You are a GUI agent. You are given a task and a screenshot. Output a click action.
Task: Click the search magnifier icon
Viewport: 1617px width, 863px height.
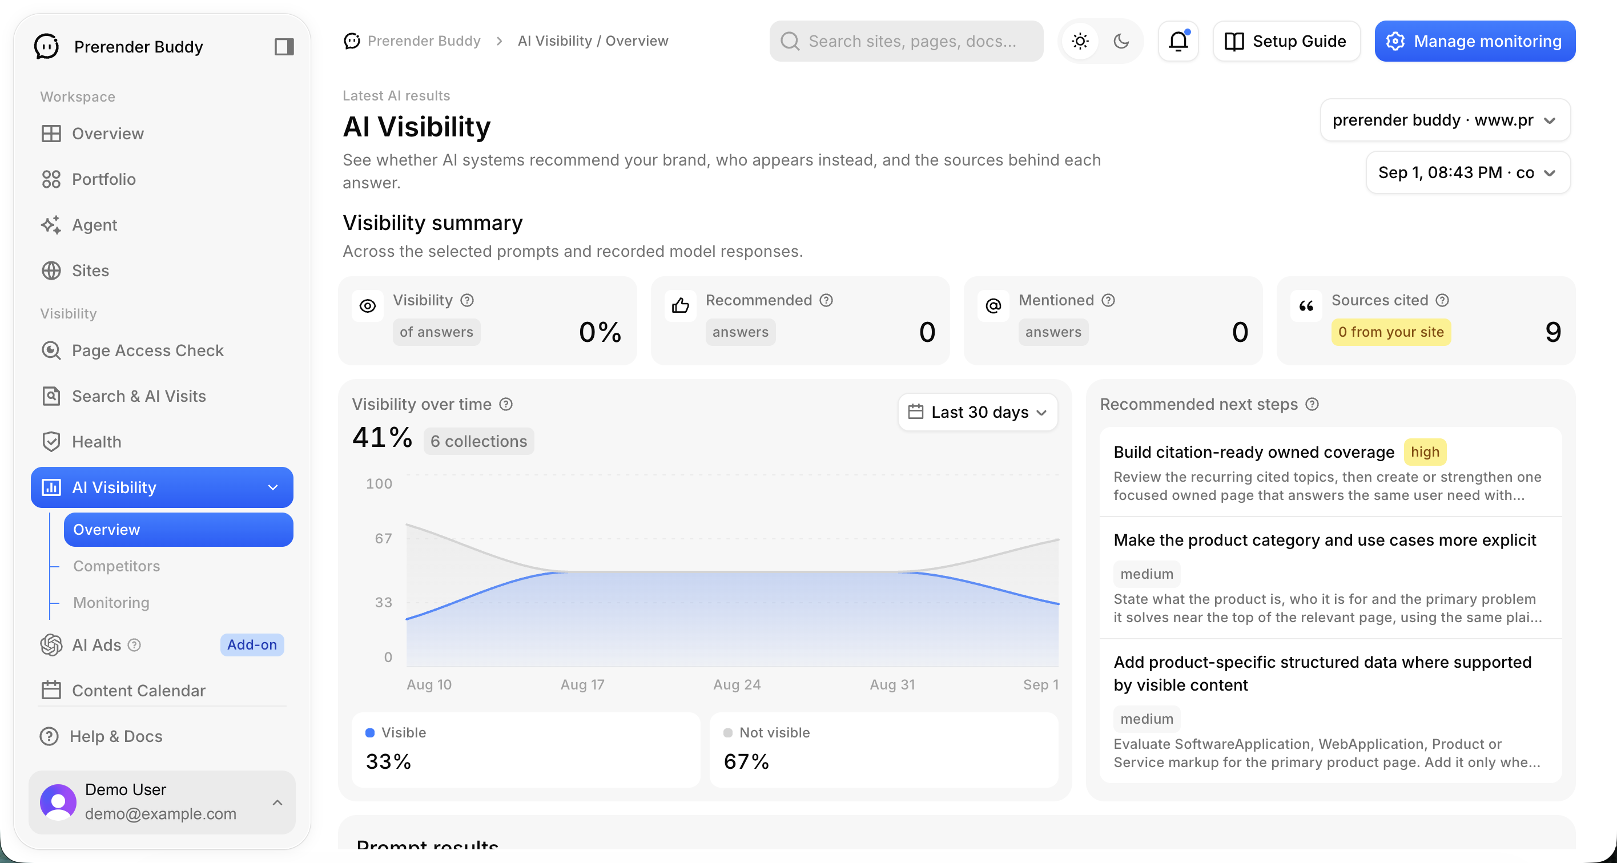790,42
